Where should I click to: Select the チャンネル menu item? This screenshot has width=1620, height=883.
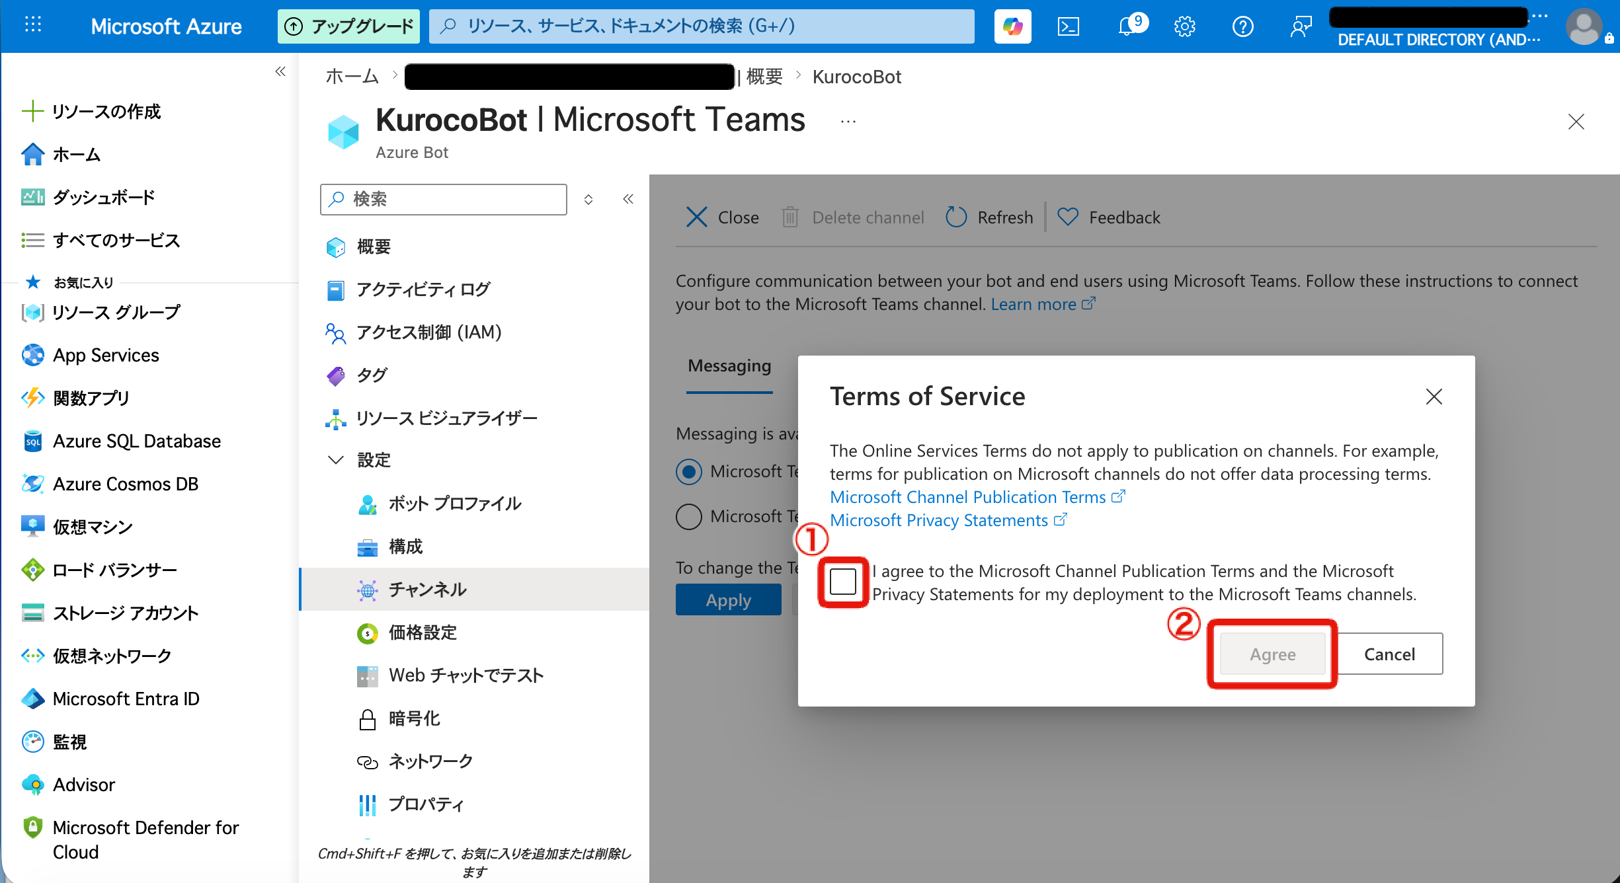coord(474,590)
